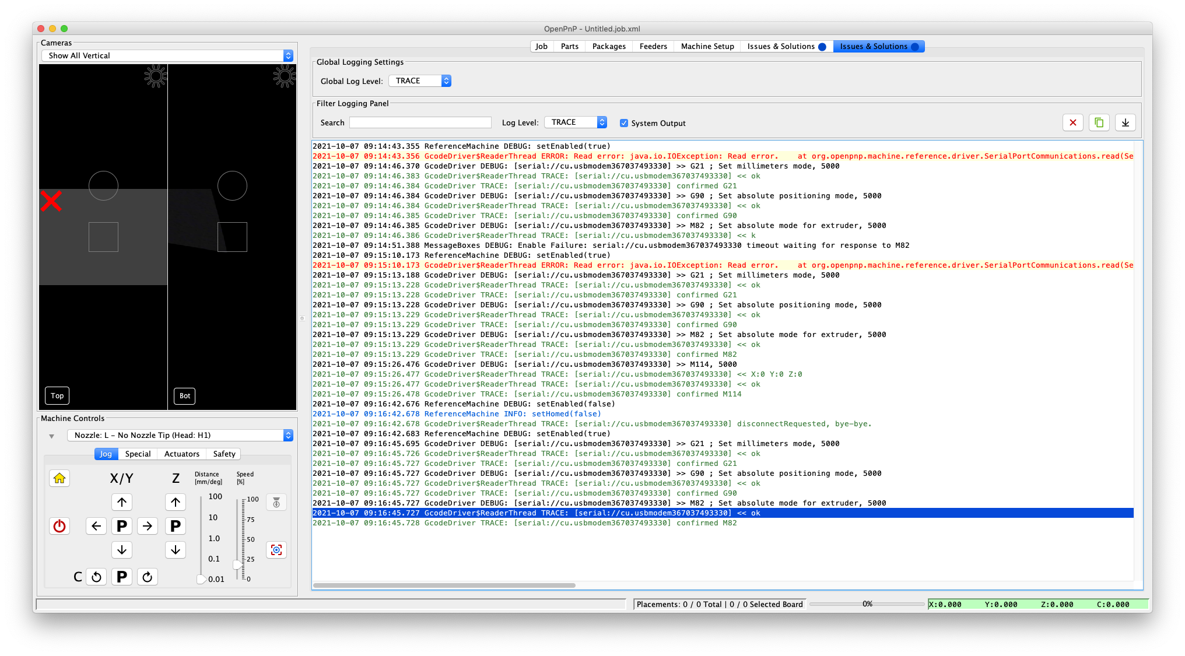Copy the log using the green copy icon

(1099, 122)
